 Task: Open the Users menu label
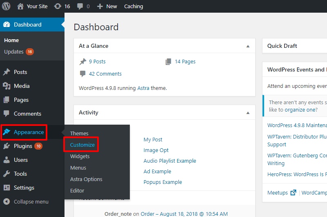pos(21,160)
